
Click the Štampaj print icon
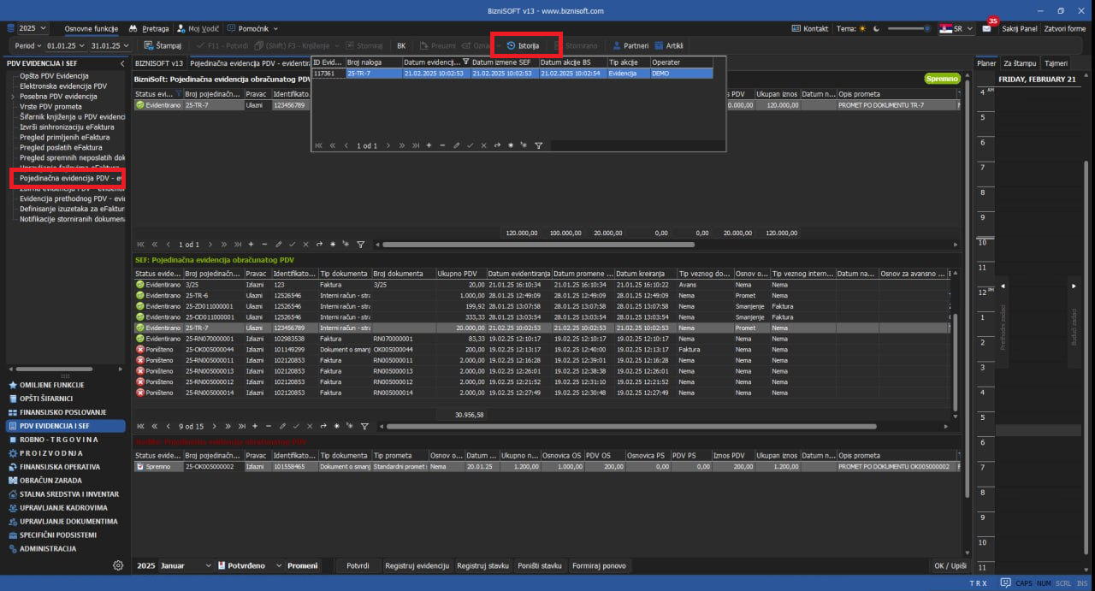coord(149,45)
